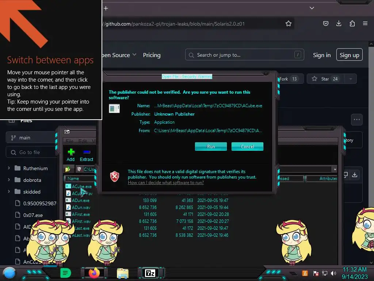The image size is (374, 281).
Task: Click the GitHub 'Search or jump to...' box
Action: coord(244,55)
